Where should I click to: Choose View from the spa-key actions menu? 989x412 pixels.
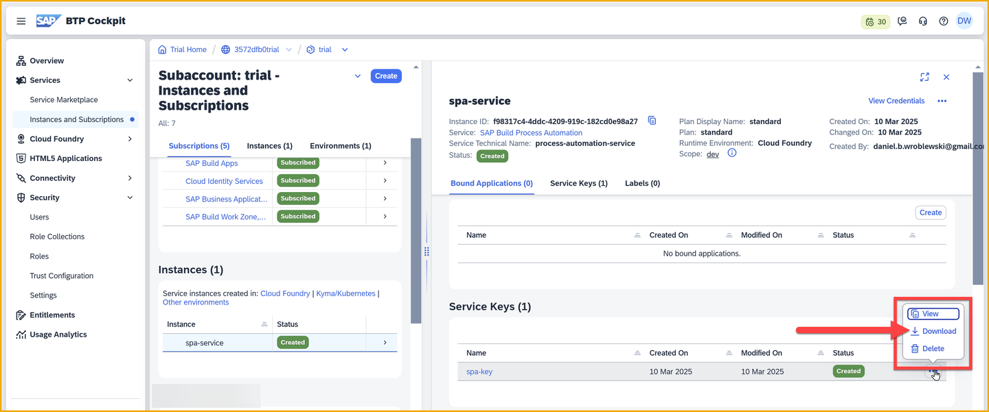933,314
